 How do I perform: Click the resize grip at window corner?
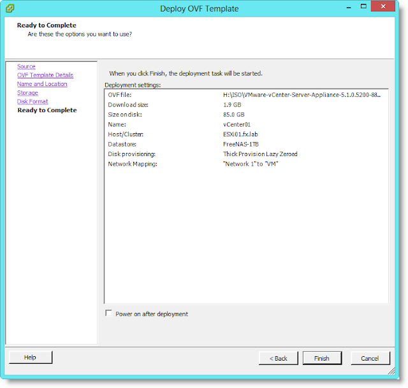(x=391, y=371)
